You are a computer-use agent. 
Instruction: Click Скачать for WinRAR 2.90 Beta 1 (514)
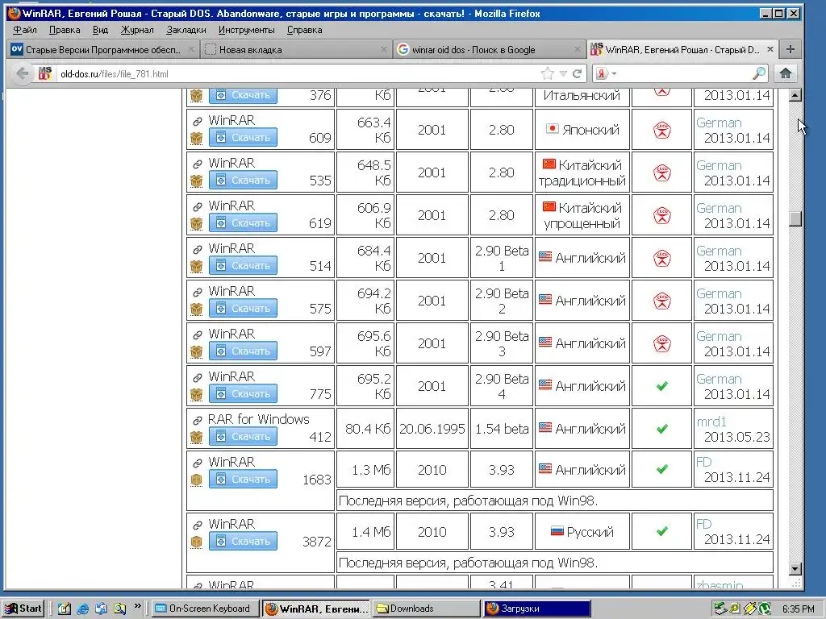243,265
